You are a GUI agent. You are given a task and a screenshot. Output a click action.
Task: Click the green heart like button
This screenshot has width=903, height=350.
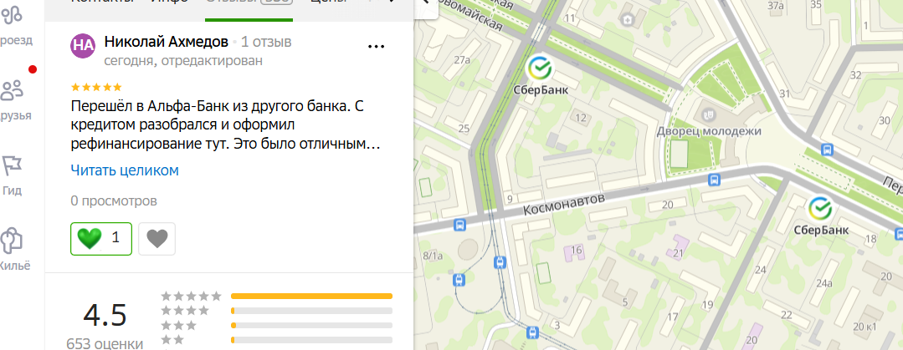101,238
